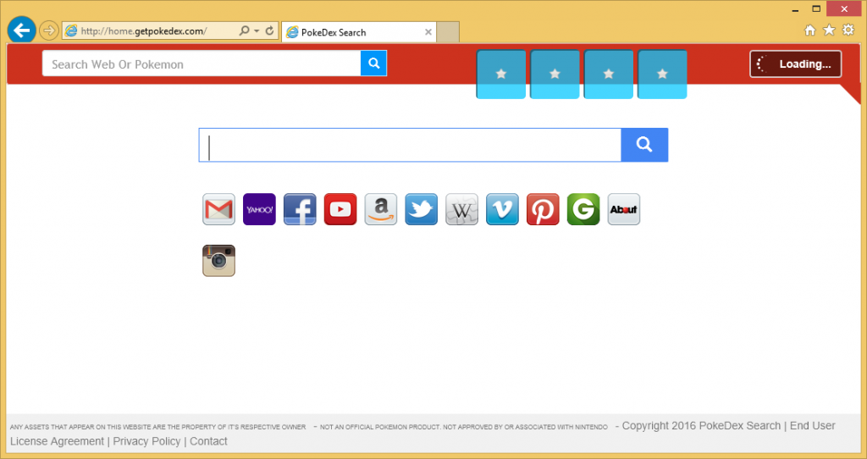The height and width of the screenshot is (459, 867).
Task: Open the YouTube shortcut icon
Action: [340, 209]
